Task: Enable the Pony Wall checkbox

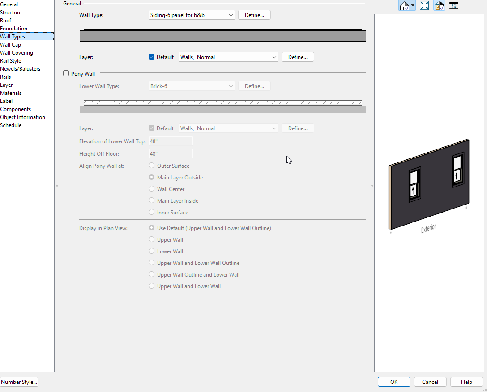Action: click(66, 73)
